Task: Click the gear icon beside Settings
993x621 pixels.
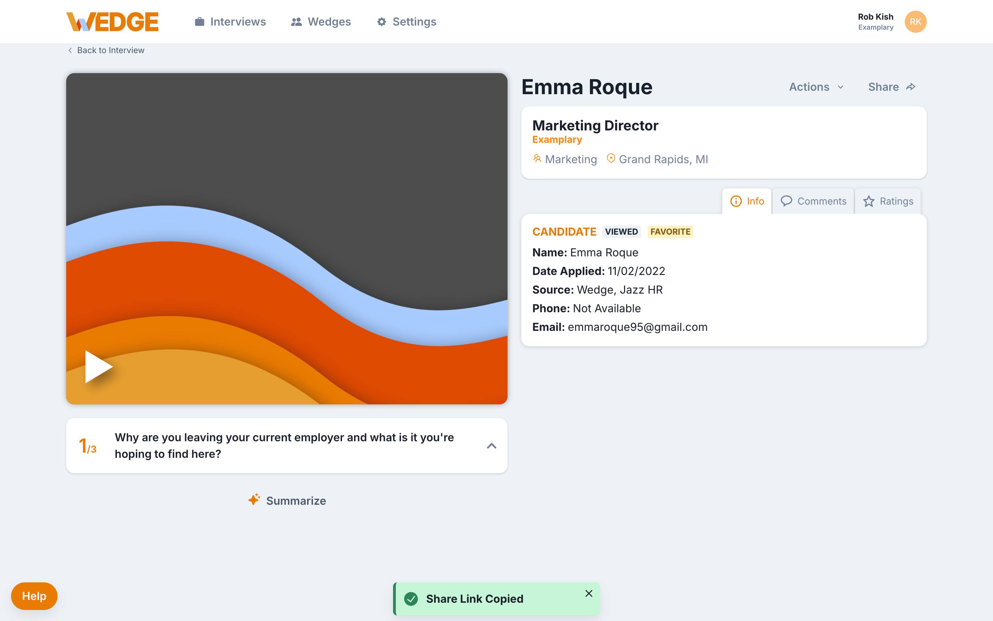Action: [382, 22]
